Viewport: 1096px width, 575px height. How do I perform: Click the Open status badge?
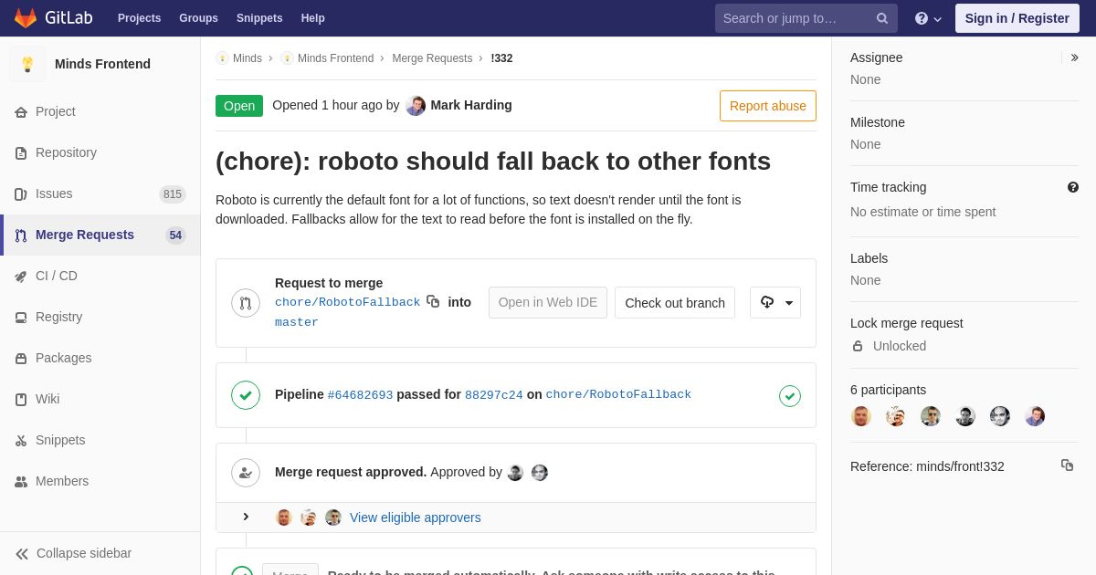239,106
